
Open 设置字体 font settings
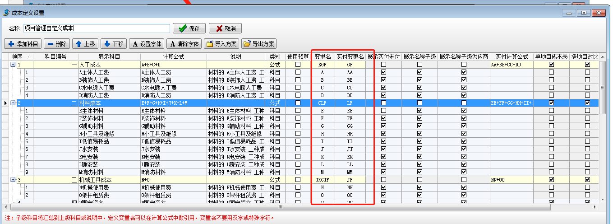tap(147, 44)
